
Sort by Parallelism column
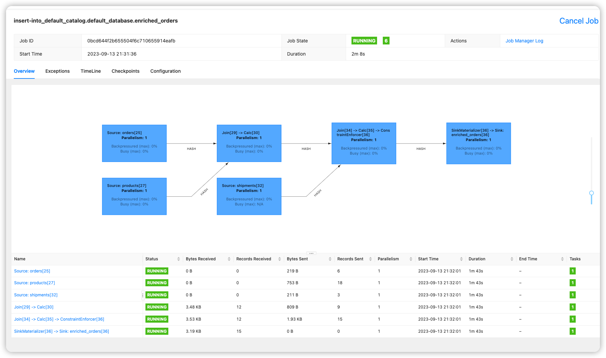coord(411,259)
